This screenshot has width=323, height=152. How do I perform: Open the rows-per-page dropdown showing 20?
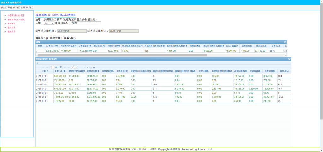pos(74,67)
